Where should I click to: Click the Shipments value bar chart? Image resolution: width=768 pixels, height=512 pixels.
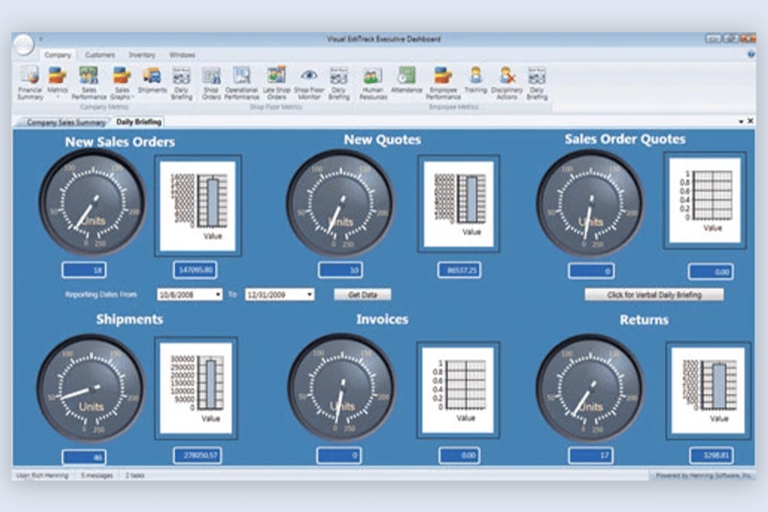point(196,388)
